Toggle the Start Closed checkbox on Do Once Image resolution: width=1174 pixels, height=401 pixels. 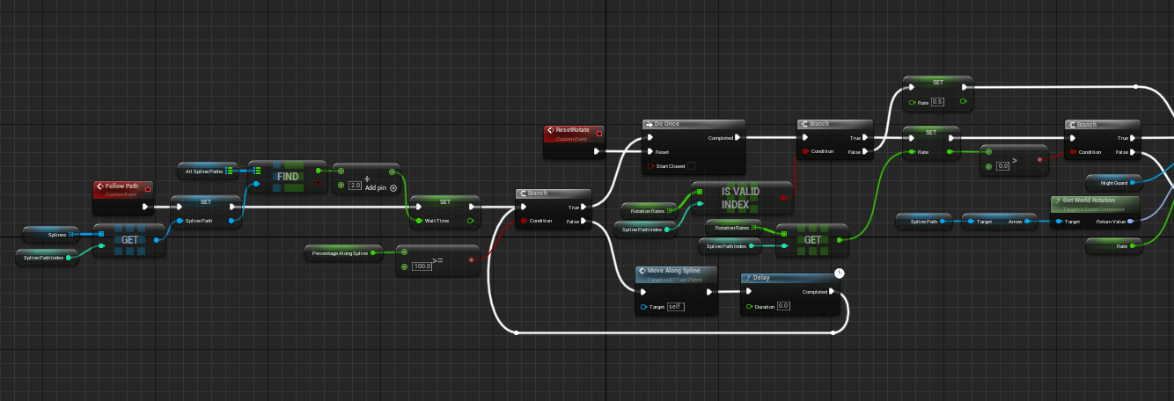[691, 165]
